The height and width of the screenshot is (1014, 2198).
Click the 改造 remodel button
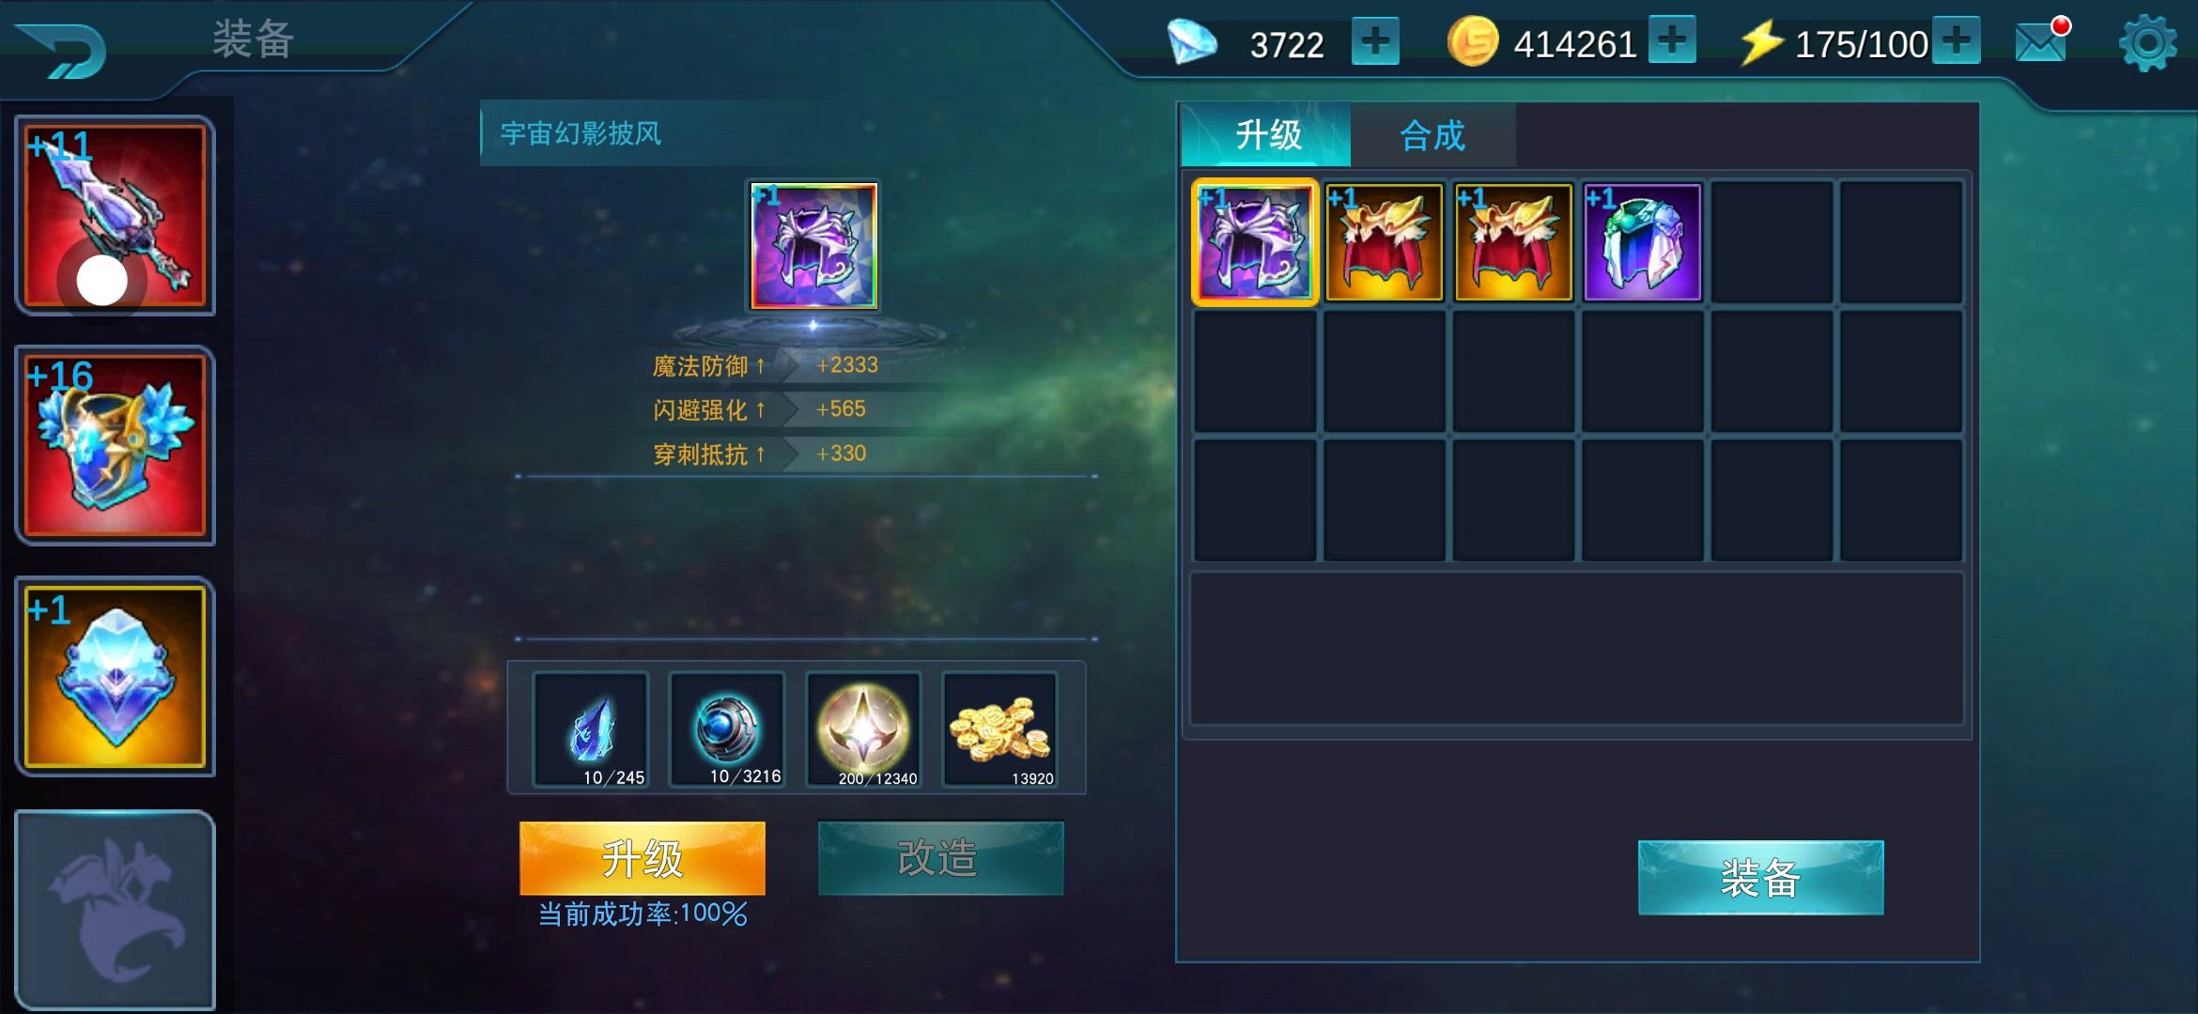click(940, 858)
